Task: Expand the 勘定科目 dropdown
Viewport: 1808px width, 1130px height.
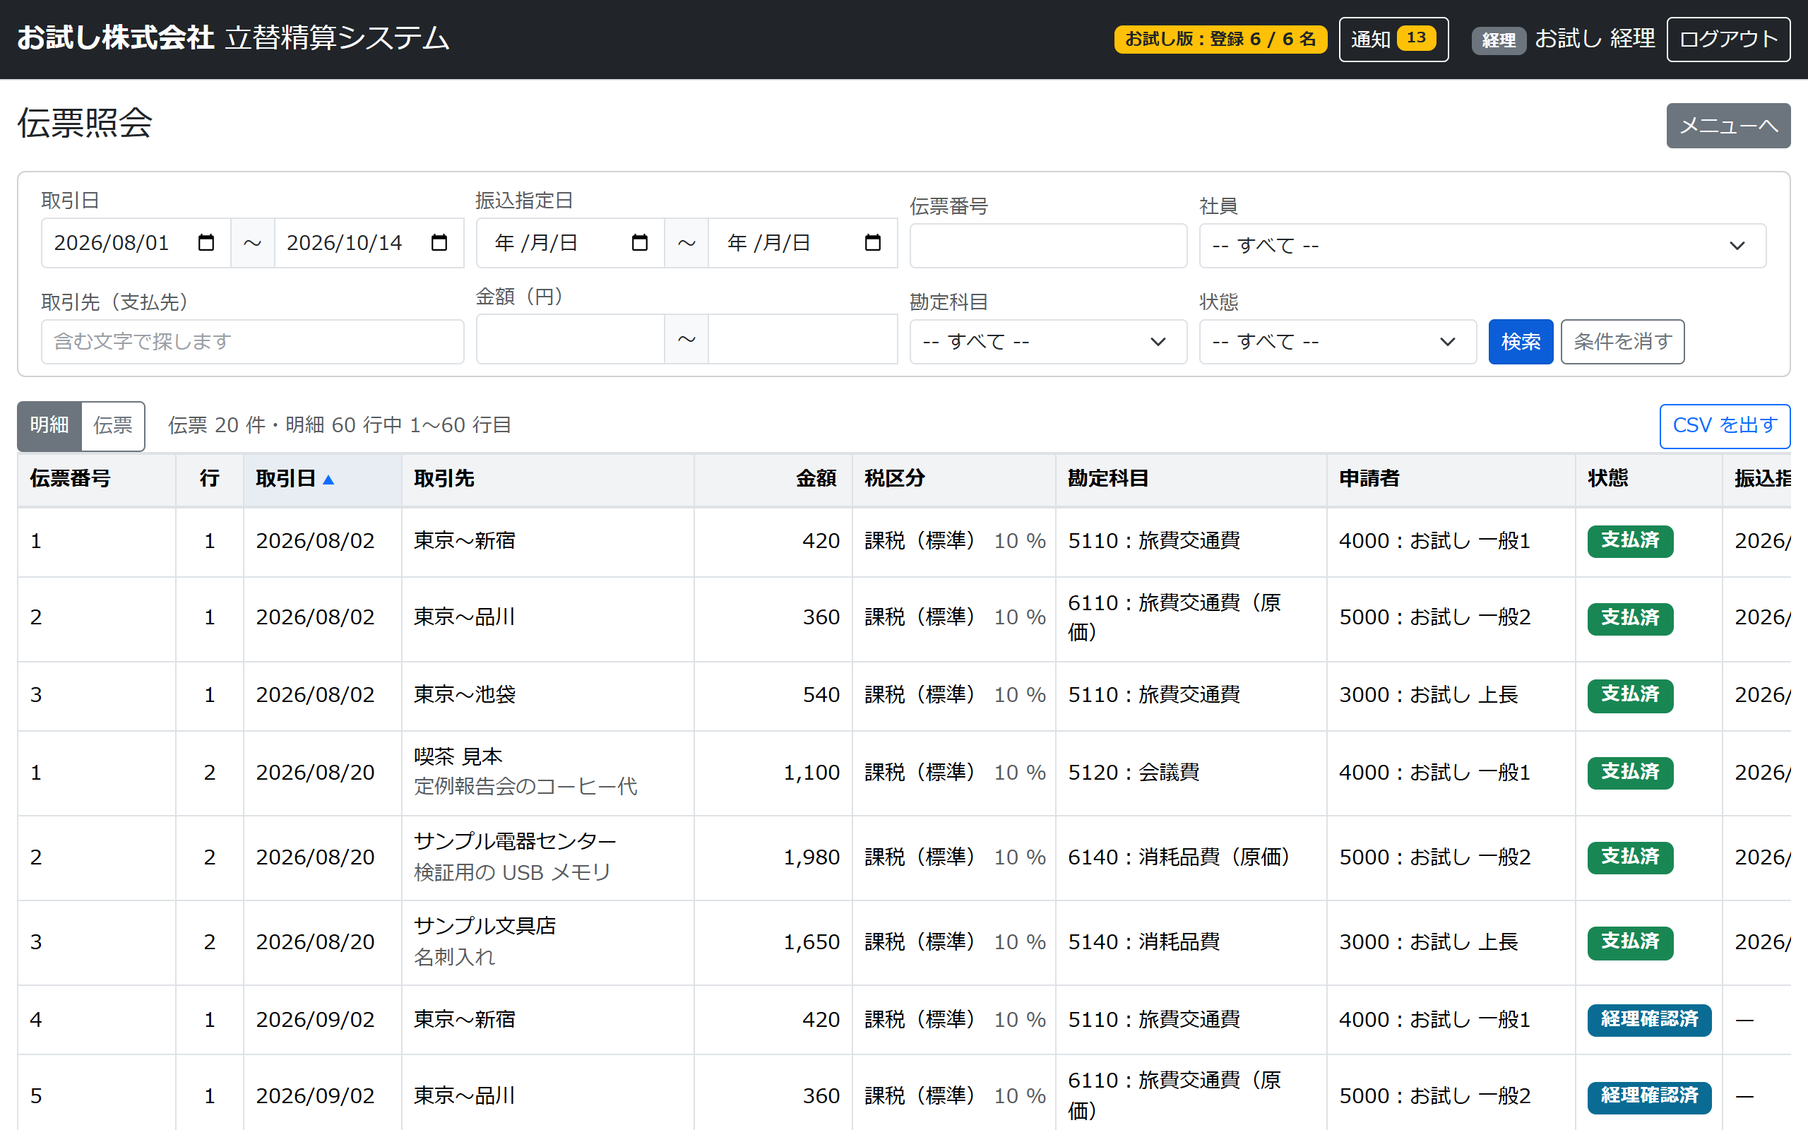Action: point(1047,342)
